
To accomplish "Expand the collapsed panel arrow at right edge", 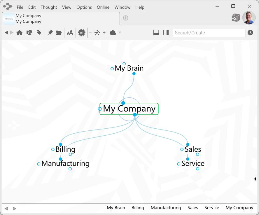I will click(255, 179).
